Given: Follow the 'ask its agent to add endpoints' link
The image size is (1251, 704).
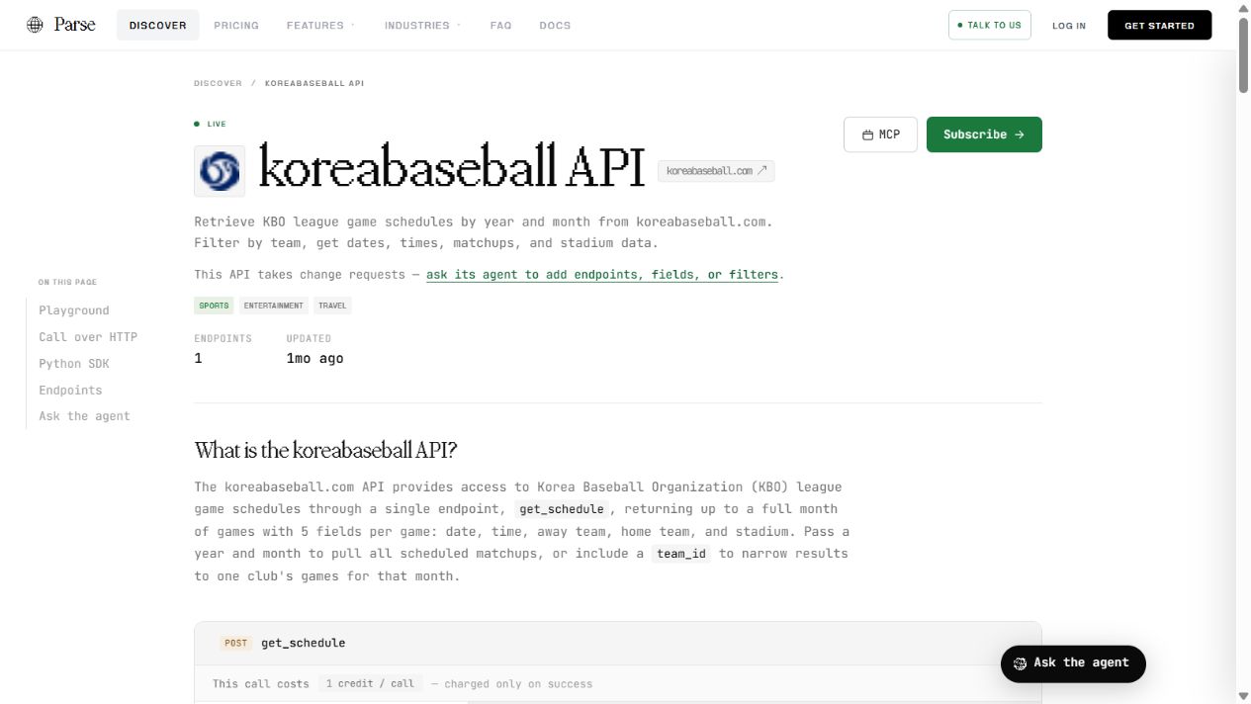Looking at the screenshot, I should point(602,275).
